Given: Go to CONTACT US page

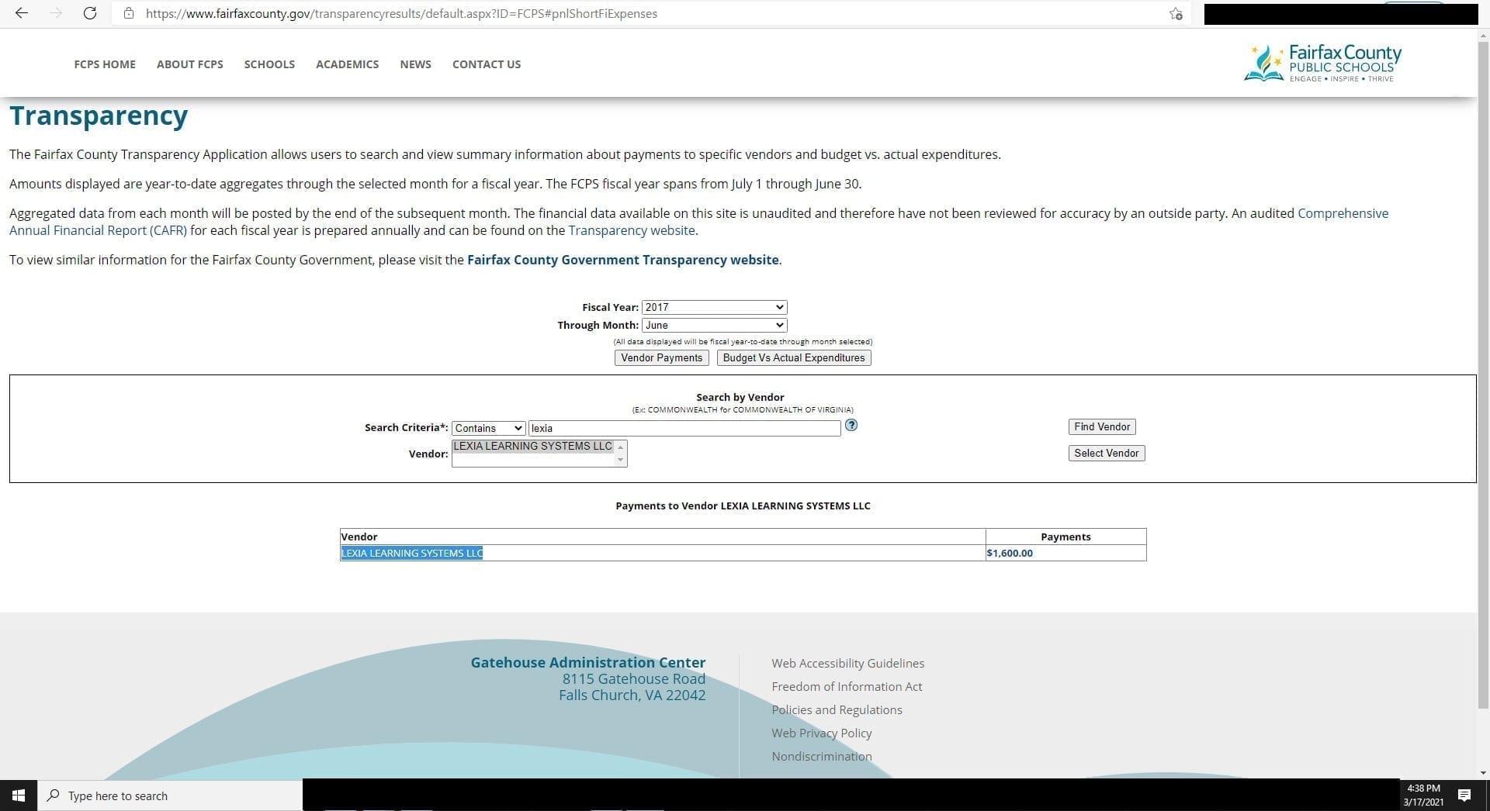Looking at the screenshot, I should tap(487, 64).
